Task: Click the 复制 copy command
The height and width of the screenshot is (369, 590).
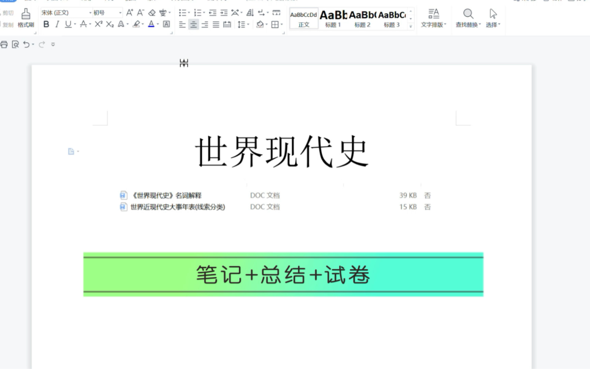Action: coord(7,25)
